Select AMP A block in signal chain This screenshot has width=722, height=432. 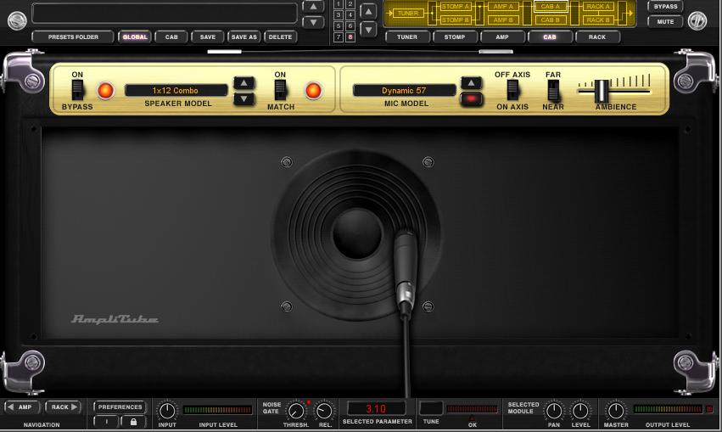(503, 7)
